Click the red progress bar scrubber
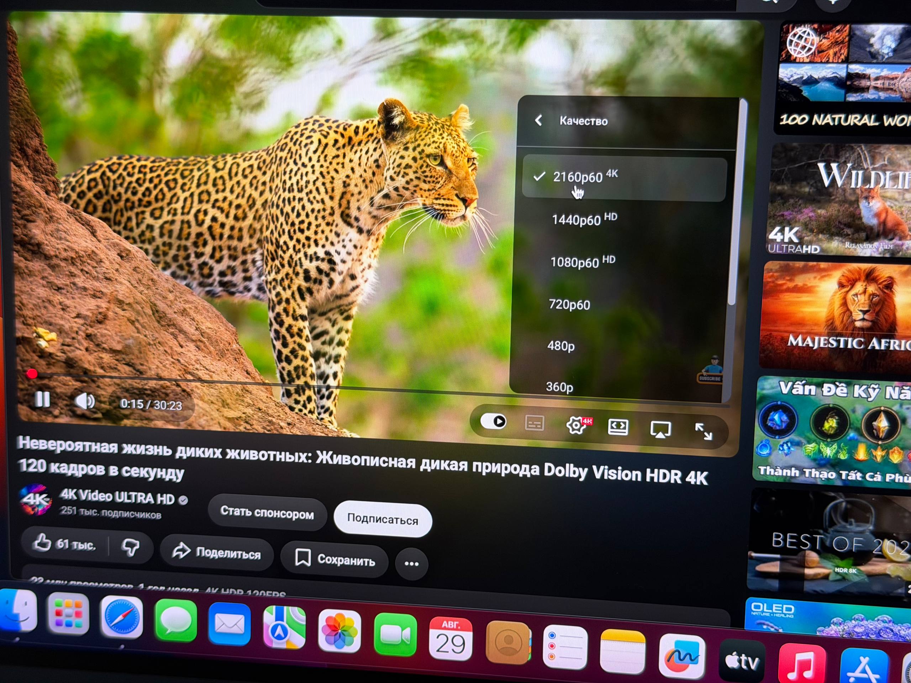 click(x=32, y=374)
